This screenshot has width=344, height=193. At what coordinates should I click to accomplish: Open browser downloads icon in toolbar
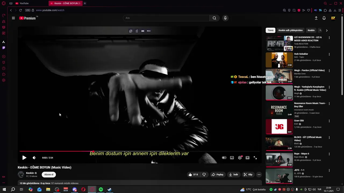pos(335,10)
